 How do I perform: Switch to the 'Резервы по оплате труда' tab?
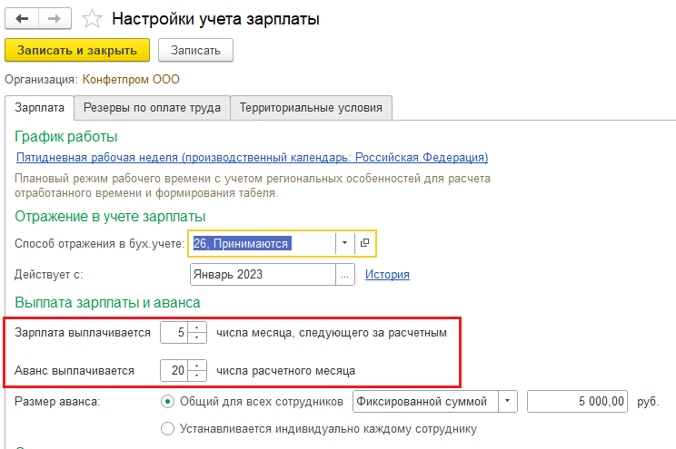pos(152,108)
